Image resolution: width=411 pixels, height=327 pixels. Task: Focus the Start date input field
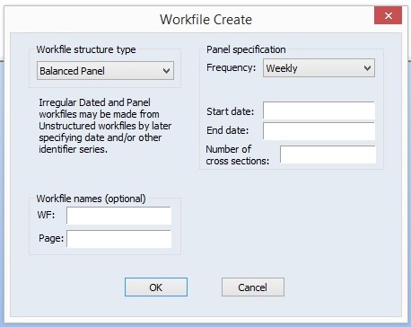(319, 110)
